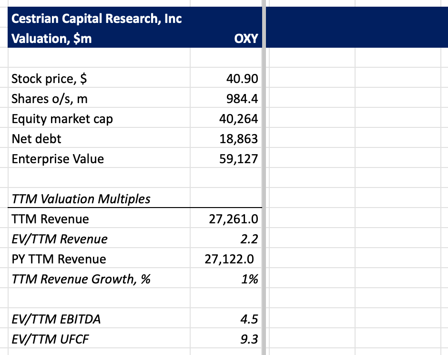Click the "Cestrian Capital Research, Inc" title cell
This screenshot has height=355, width=448.
(96, 20)
